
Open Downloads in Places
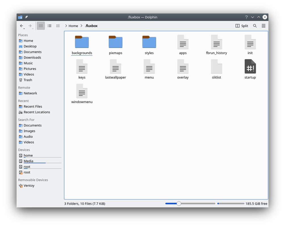(x=40, y=58)
